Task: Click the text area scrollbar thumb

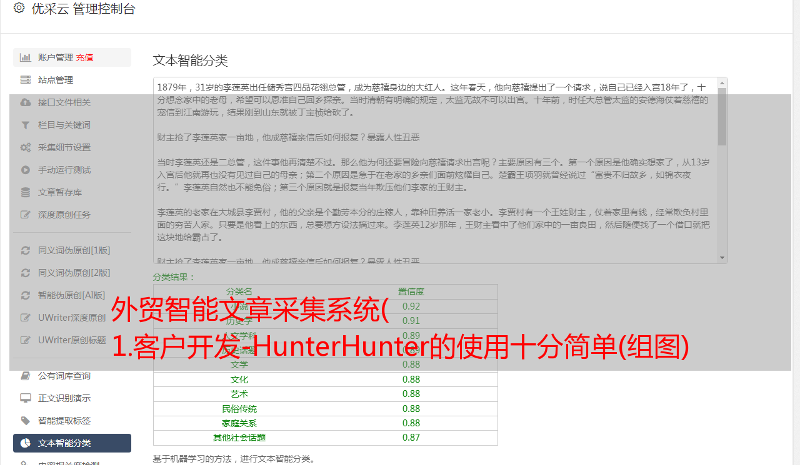Action: (722, 116)
